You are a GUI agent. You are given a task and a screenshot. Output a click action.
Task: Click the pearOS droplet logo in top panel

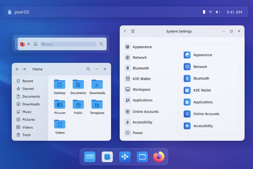(x=10, y=12)
